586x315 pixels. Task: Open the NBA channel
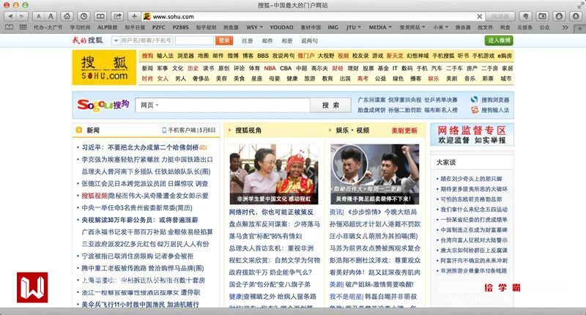[270, 68]
